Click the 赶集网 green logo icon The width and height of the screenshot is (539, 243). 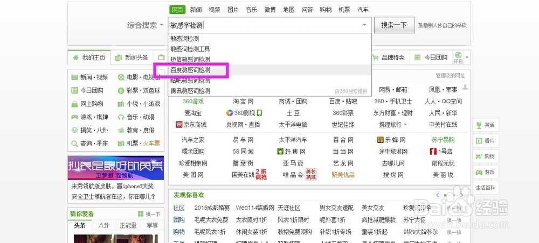tap(280, 151)
